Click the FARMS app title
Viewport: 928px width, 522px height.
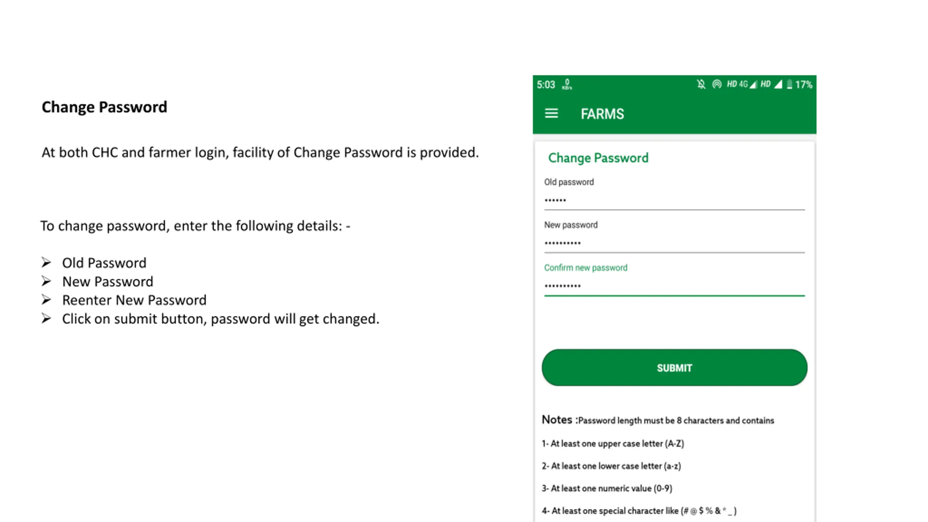pos(602,114)
